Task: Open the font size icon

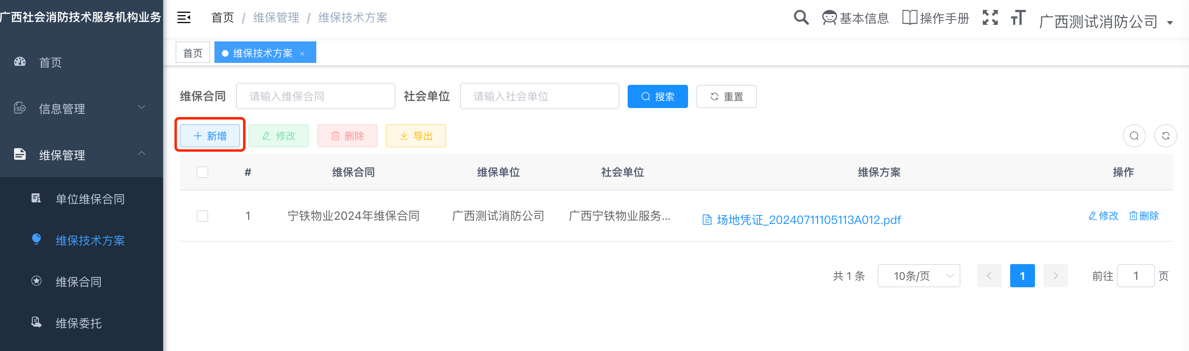Action: [1018, 18]
